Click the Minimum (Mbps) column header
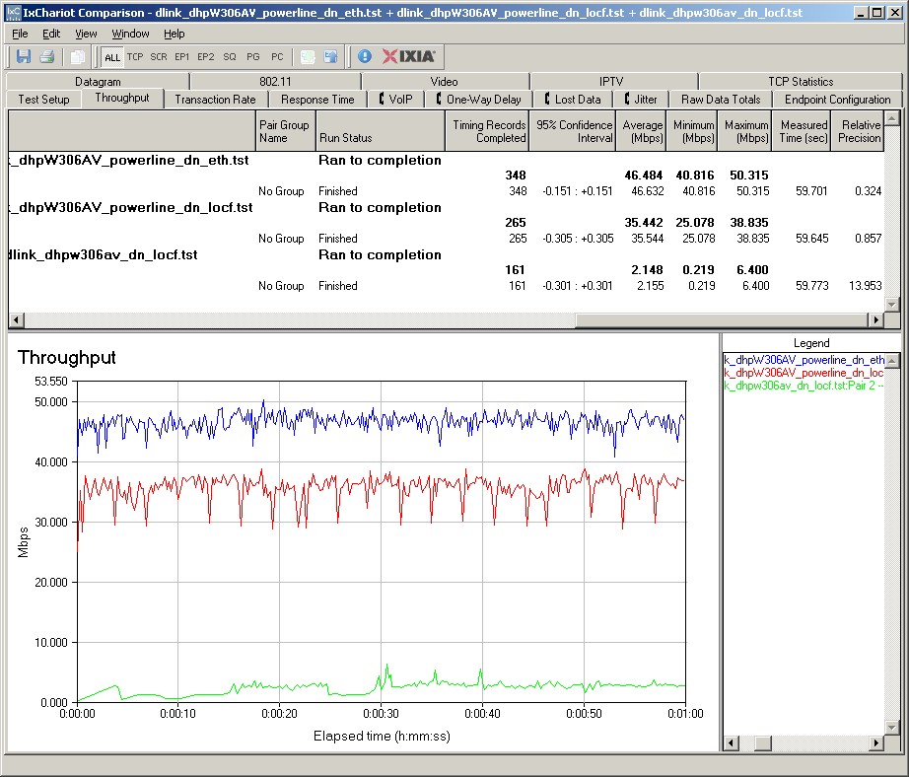The height and width of the screenshot is (777, 909). tap(692, 131)
